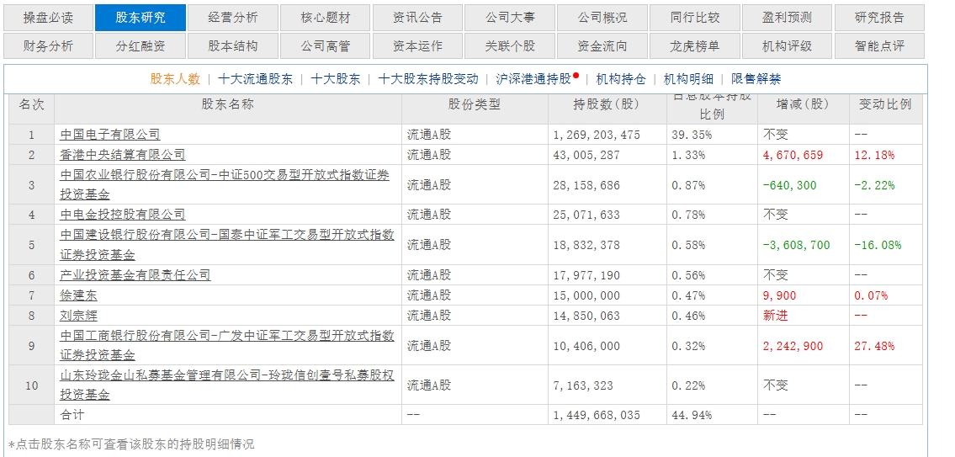Go to 资本运作 tab
Viewport: 955px width, 457px height.
pyautogui.click(x=418, y=46)
